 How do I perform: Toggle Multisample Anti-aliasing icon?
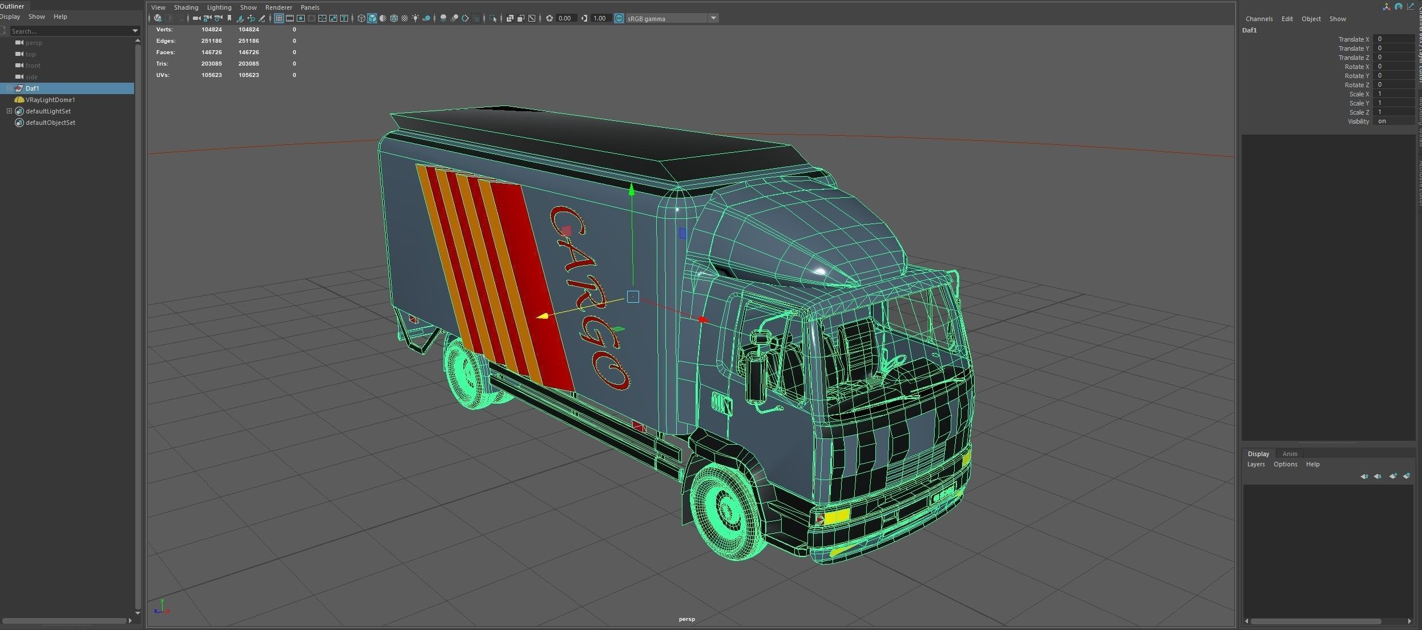coord(465,18)
